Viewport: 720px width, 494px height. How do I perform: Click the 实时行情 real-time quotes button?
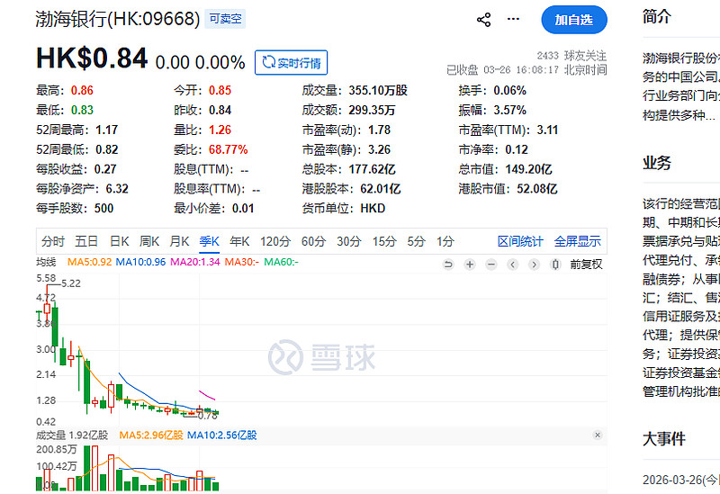[x=291, y=62]
